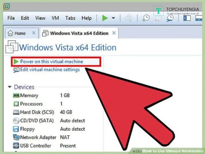Image resolution: width=205 pixels, height=154 pixels.
Task: Close the Home tab
Action: point(34,33)
